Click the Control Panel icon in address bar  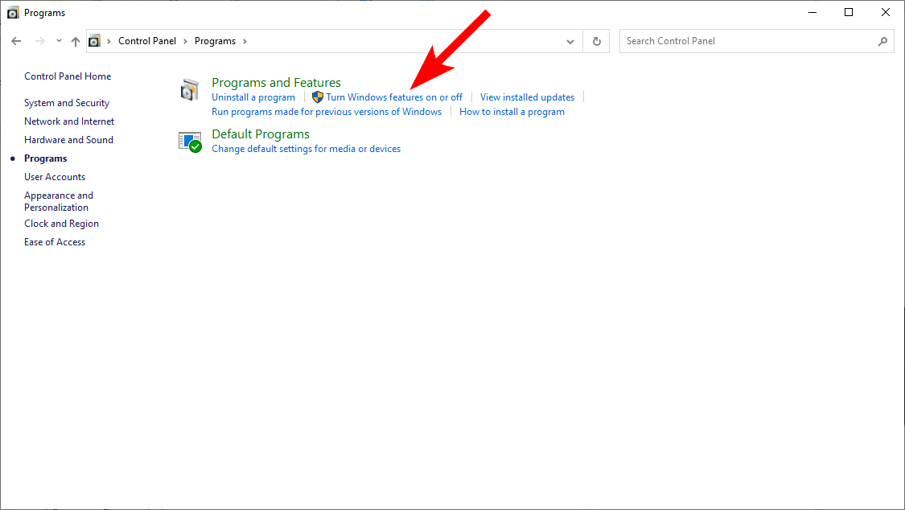(95, 41)
